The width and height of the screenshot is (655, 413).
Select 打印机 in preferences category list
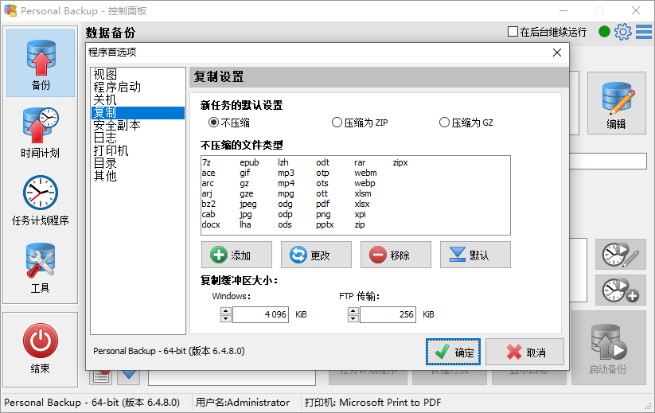(x=138, y=150)
